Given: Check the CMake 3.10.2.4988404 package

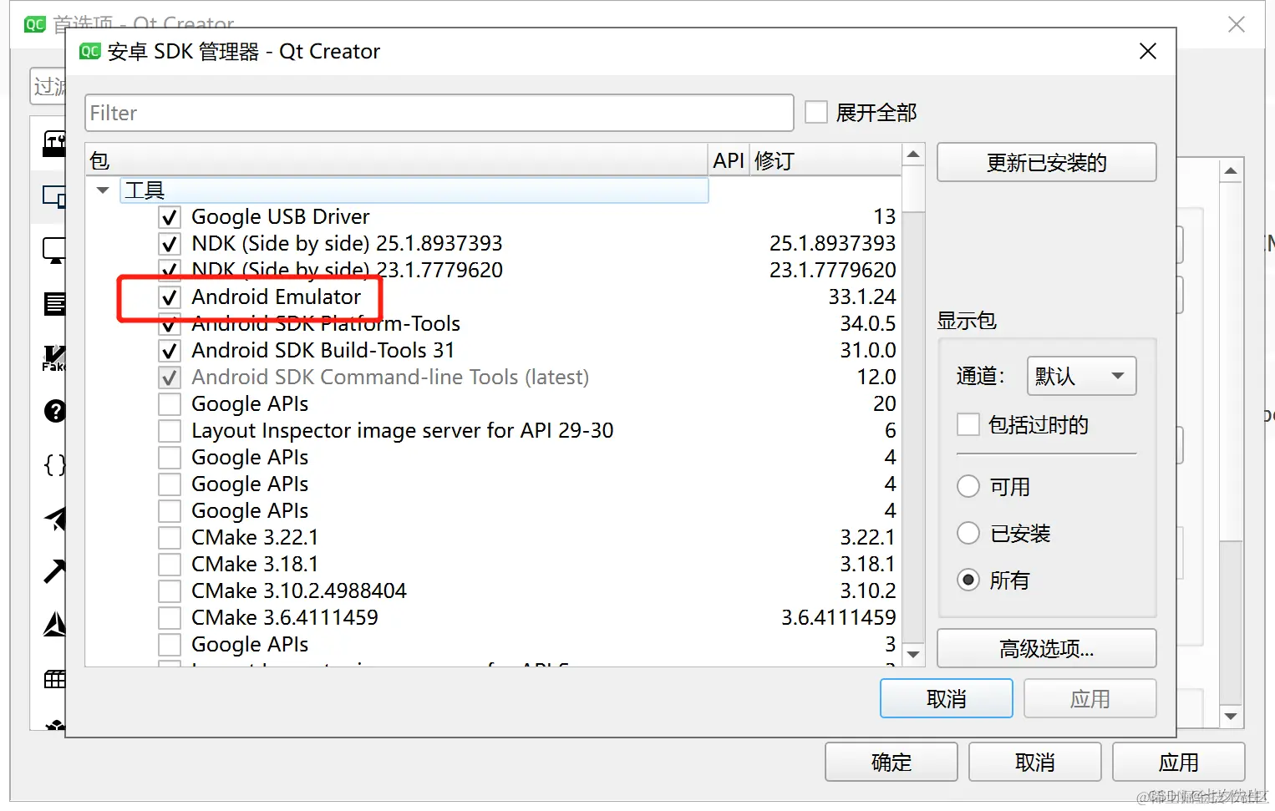Looking at the screenshot, I should click(170, 591).
